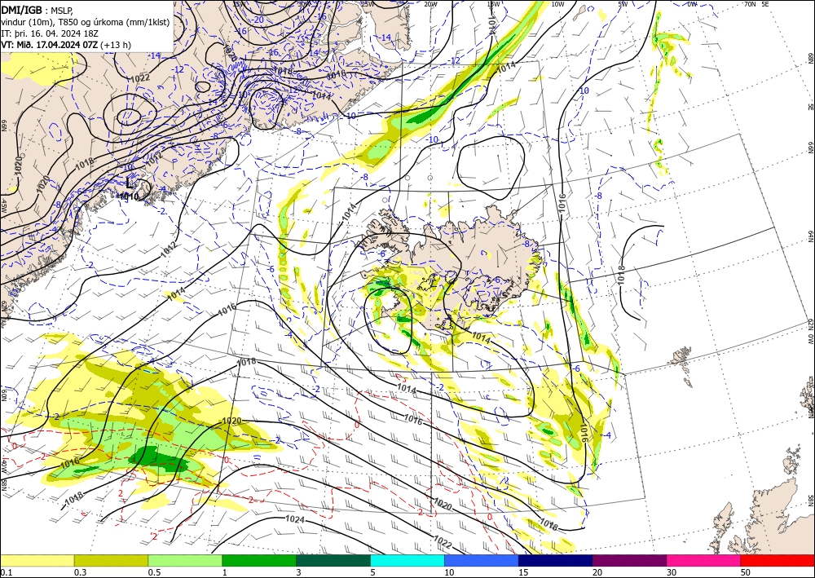Click the "20W" longitude label on top edge
This screenshot has width=815, height=578.
[430, 4]
